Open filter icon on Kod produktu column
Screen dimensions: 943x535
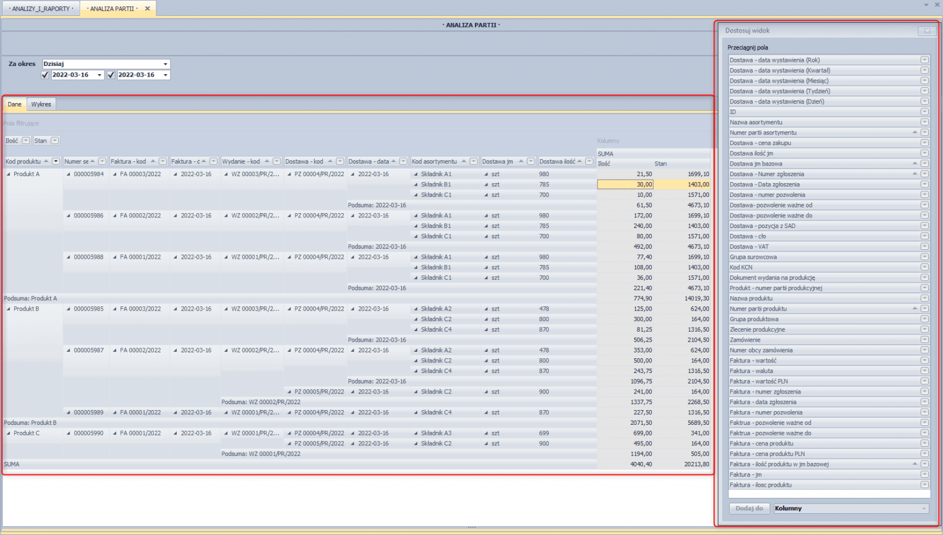coord(56,161)
